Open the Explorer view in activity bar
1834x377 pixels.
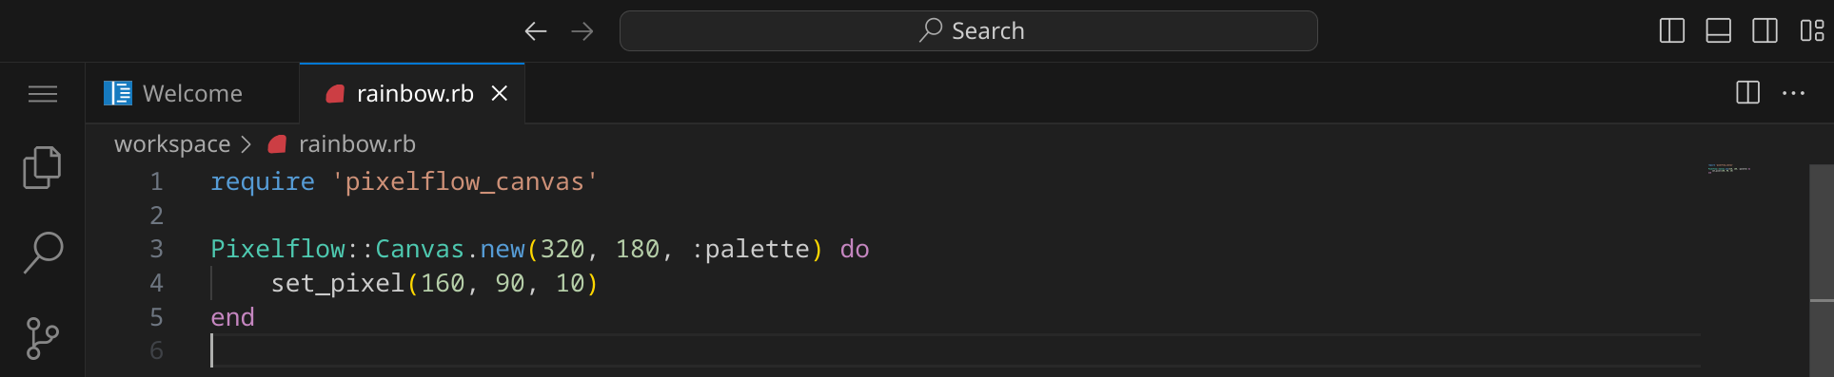42,167
